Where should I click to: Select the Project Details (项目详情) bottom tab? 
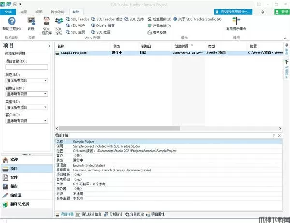tap(65, 214)
